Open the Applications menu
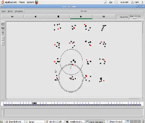 (x=10, y=2)
